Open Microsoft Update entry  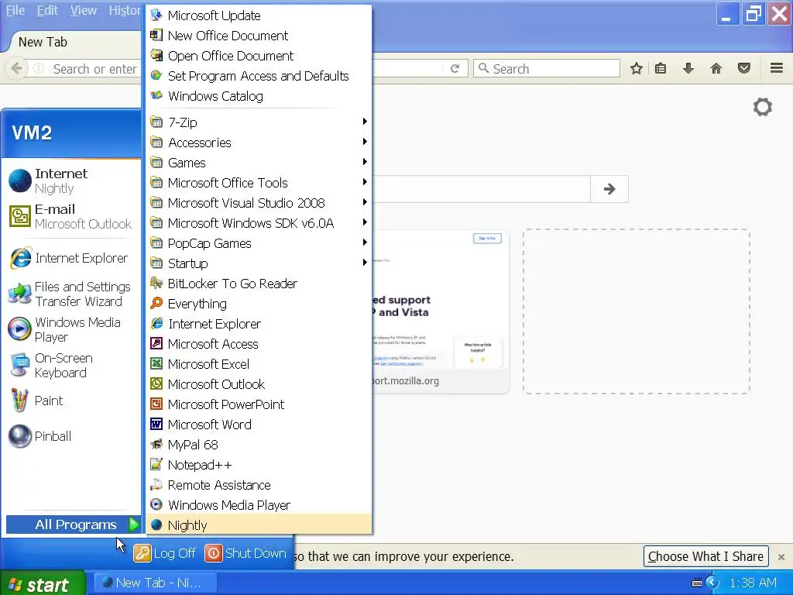[259, 15]
